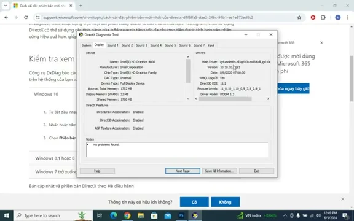354x221 pixels.
Task: Click the Device list scroll down arrow
Action: tap(188, 99)
